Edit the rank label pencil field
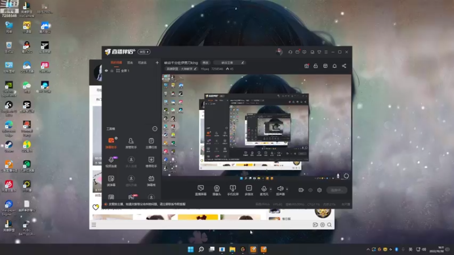 click(x=229, y=62)
